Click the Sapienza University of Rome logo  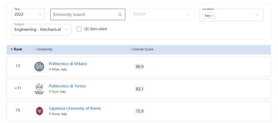(39, 111)
